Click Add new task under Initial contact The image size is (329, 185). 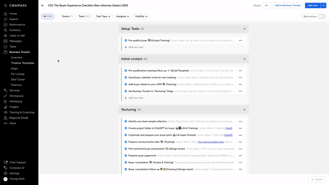tap(134, 98)
